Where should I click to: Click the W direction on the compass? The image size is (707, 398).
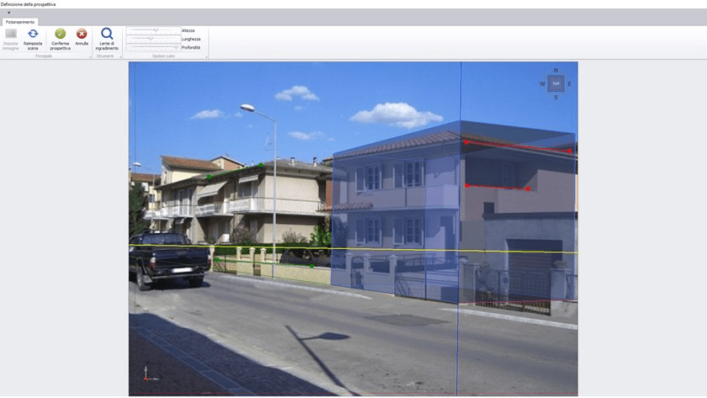click(x=542, y=84)
